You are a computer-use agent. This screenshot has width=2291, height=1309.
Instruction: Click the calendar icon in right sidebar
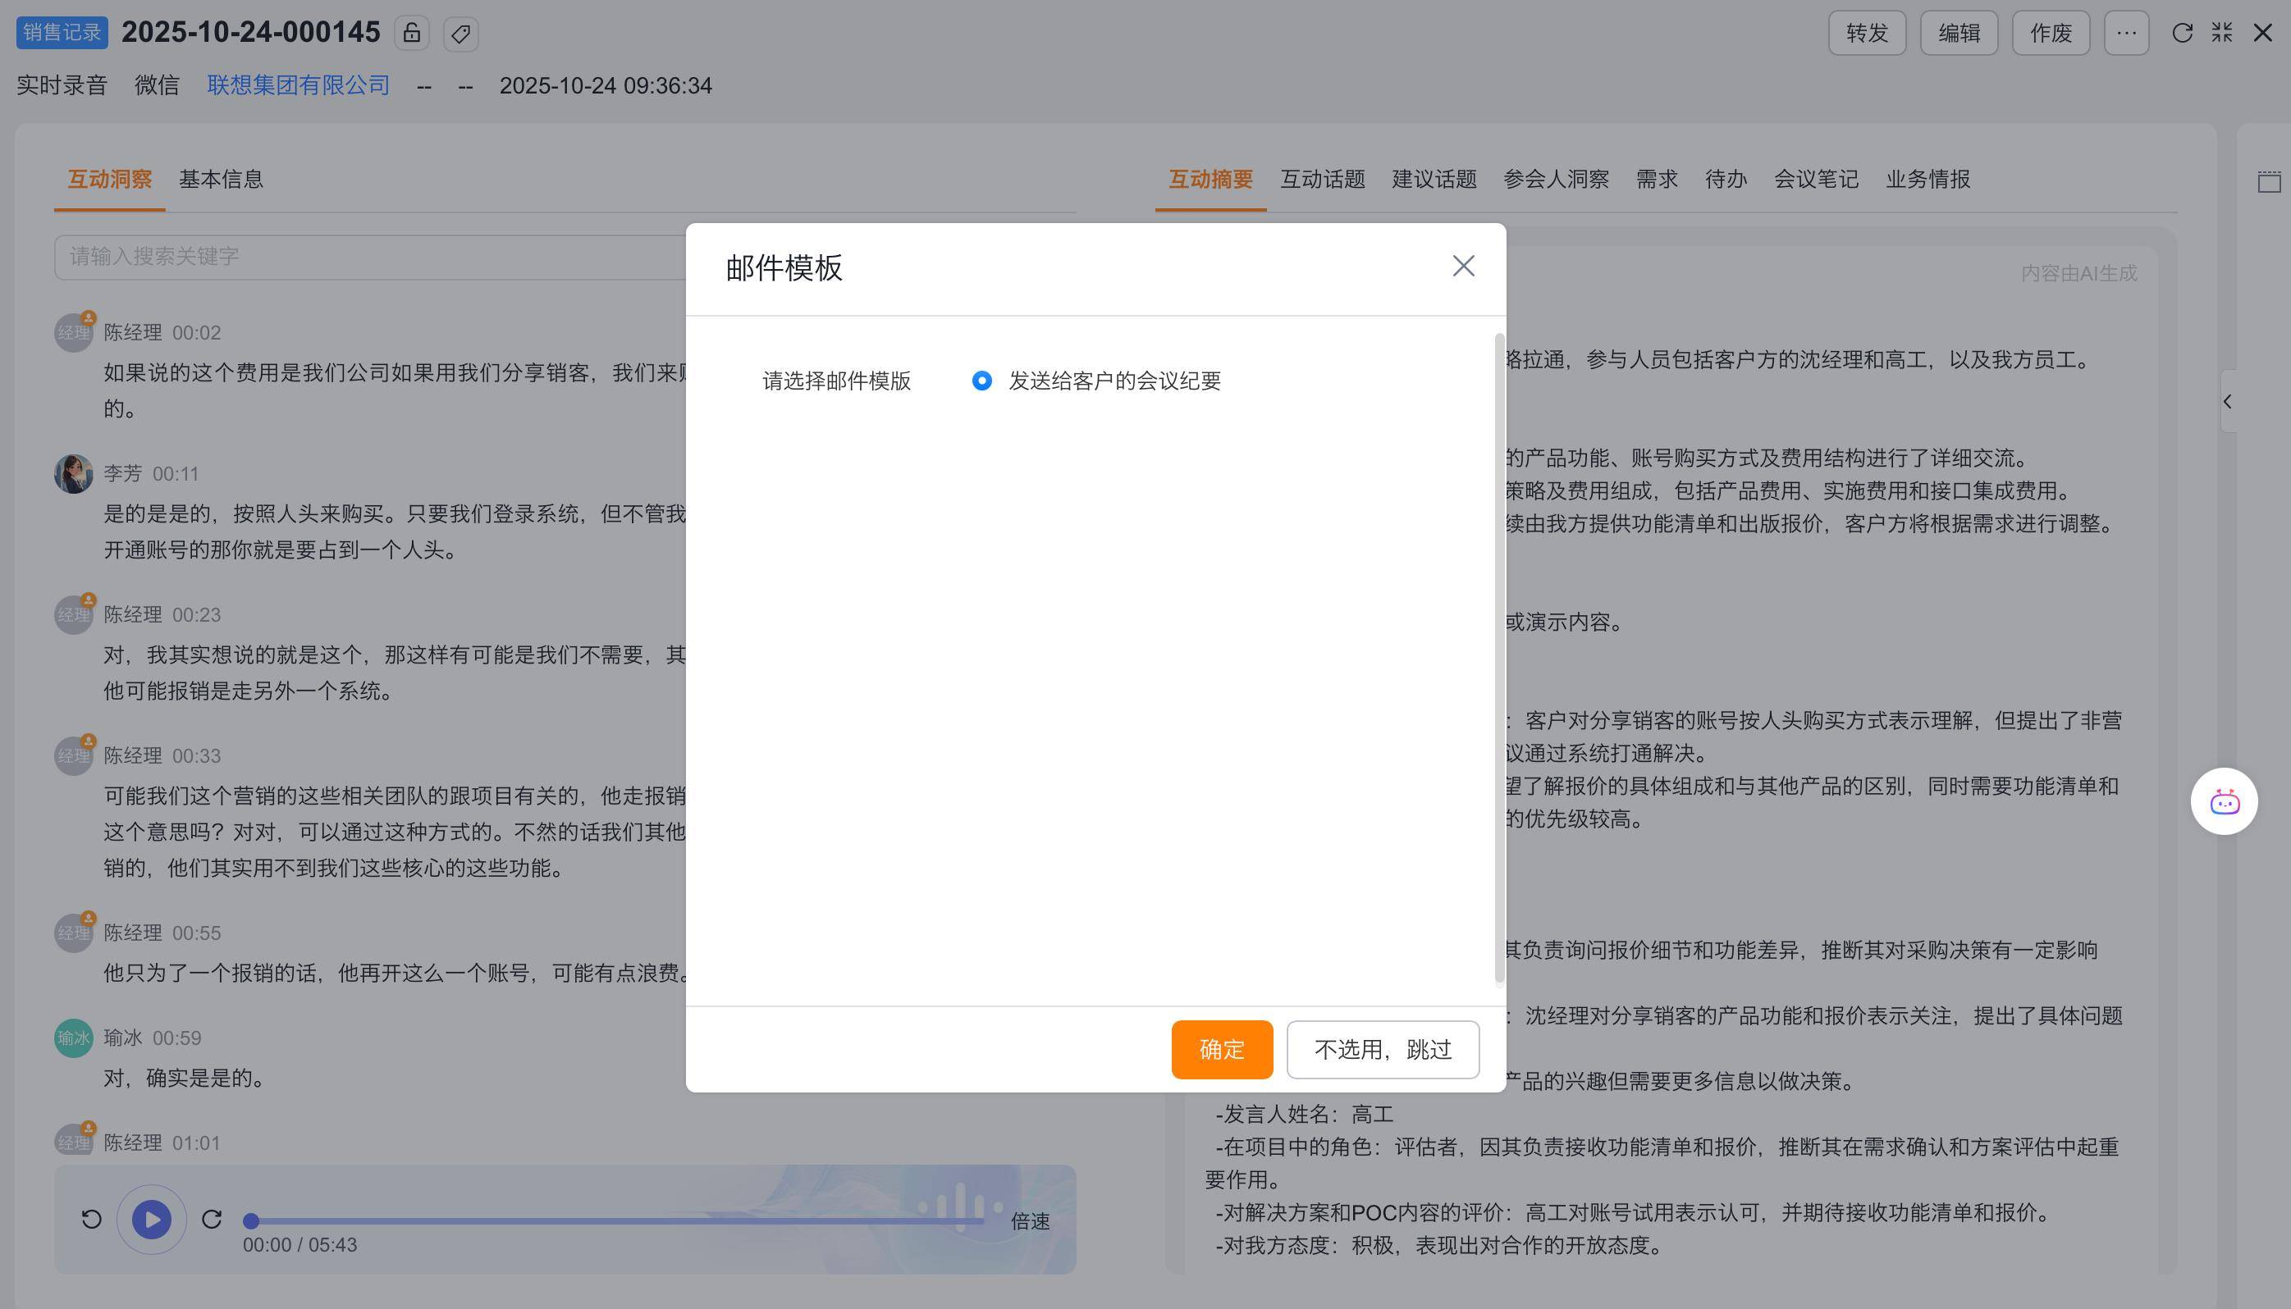2269,181
